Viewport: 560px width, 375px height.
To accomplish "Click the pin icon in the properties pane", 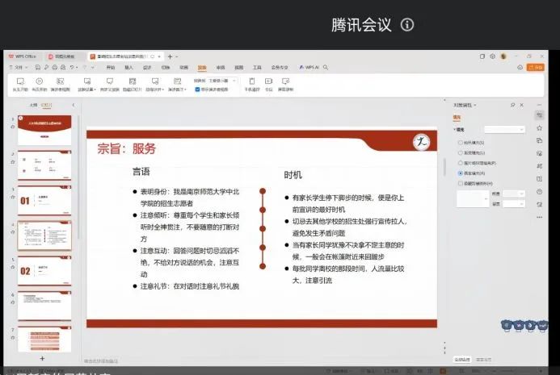I will [512, 105].
